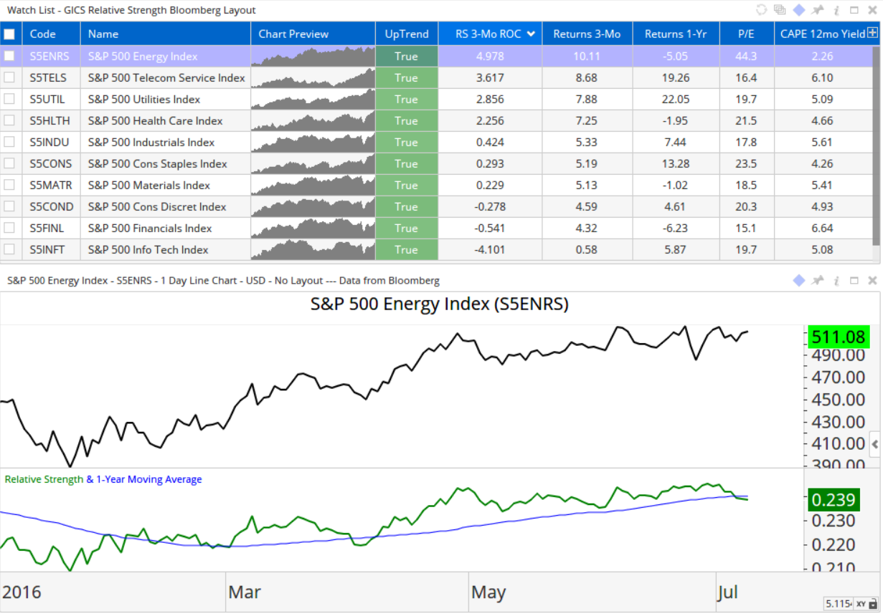This screenshot has width=883, height=616.
Task: Open the chart panel info icon
Action: [836, 281]
